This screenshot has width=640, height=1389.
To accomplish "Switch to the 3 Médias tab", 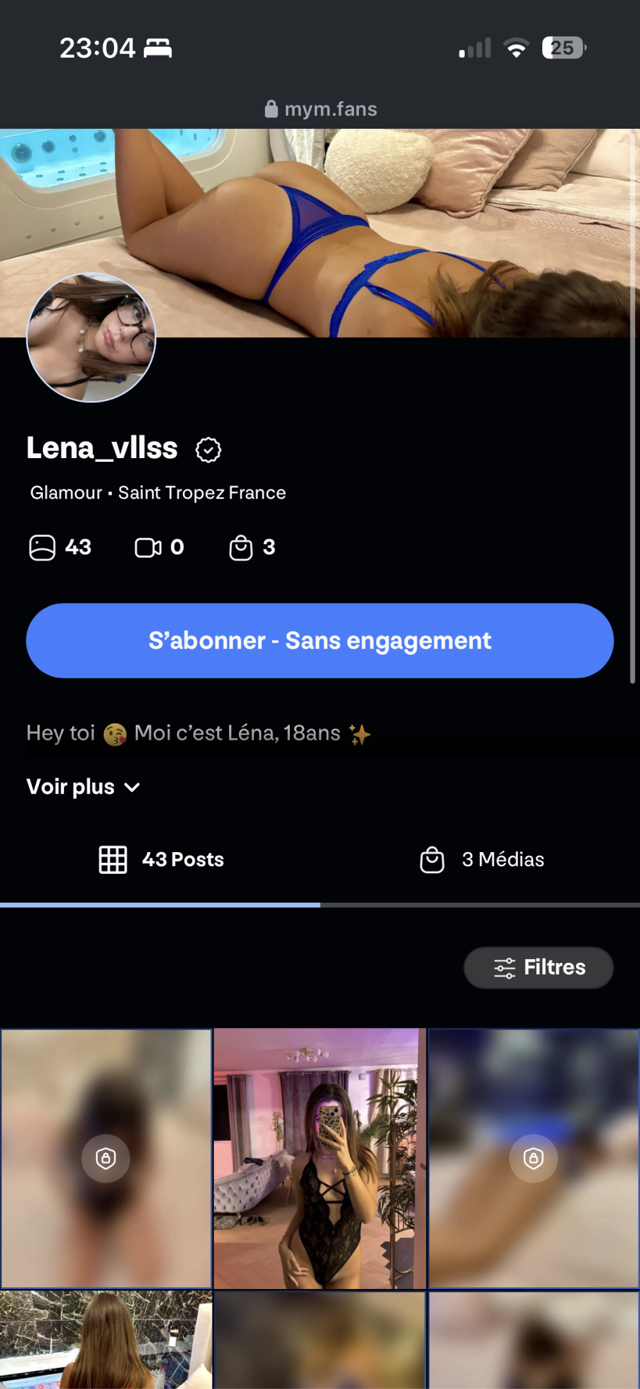I will click(x=480, y=860).
